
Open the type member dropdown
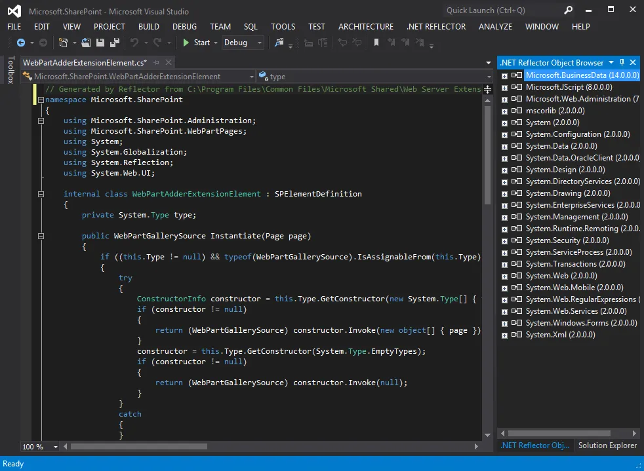488,77
